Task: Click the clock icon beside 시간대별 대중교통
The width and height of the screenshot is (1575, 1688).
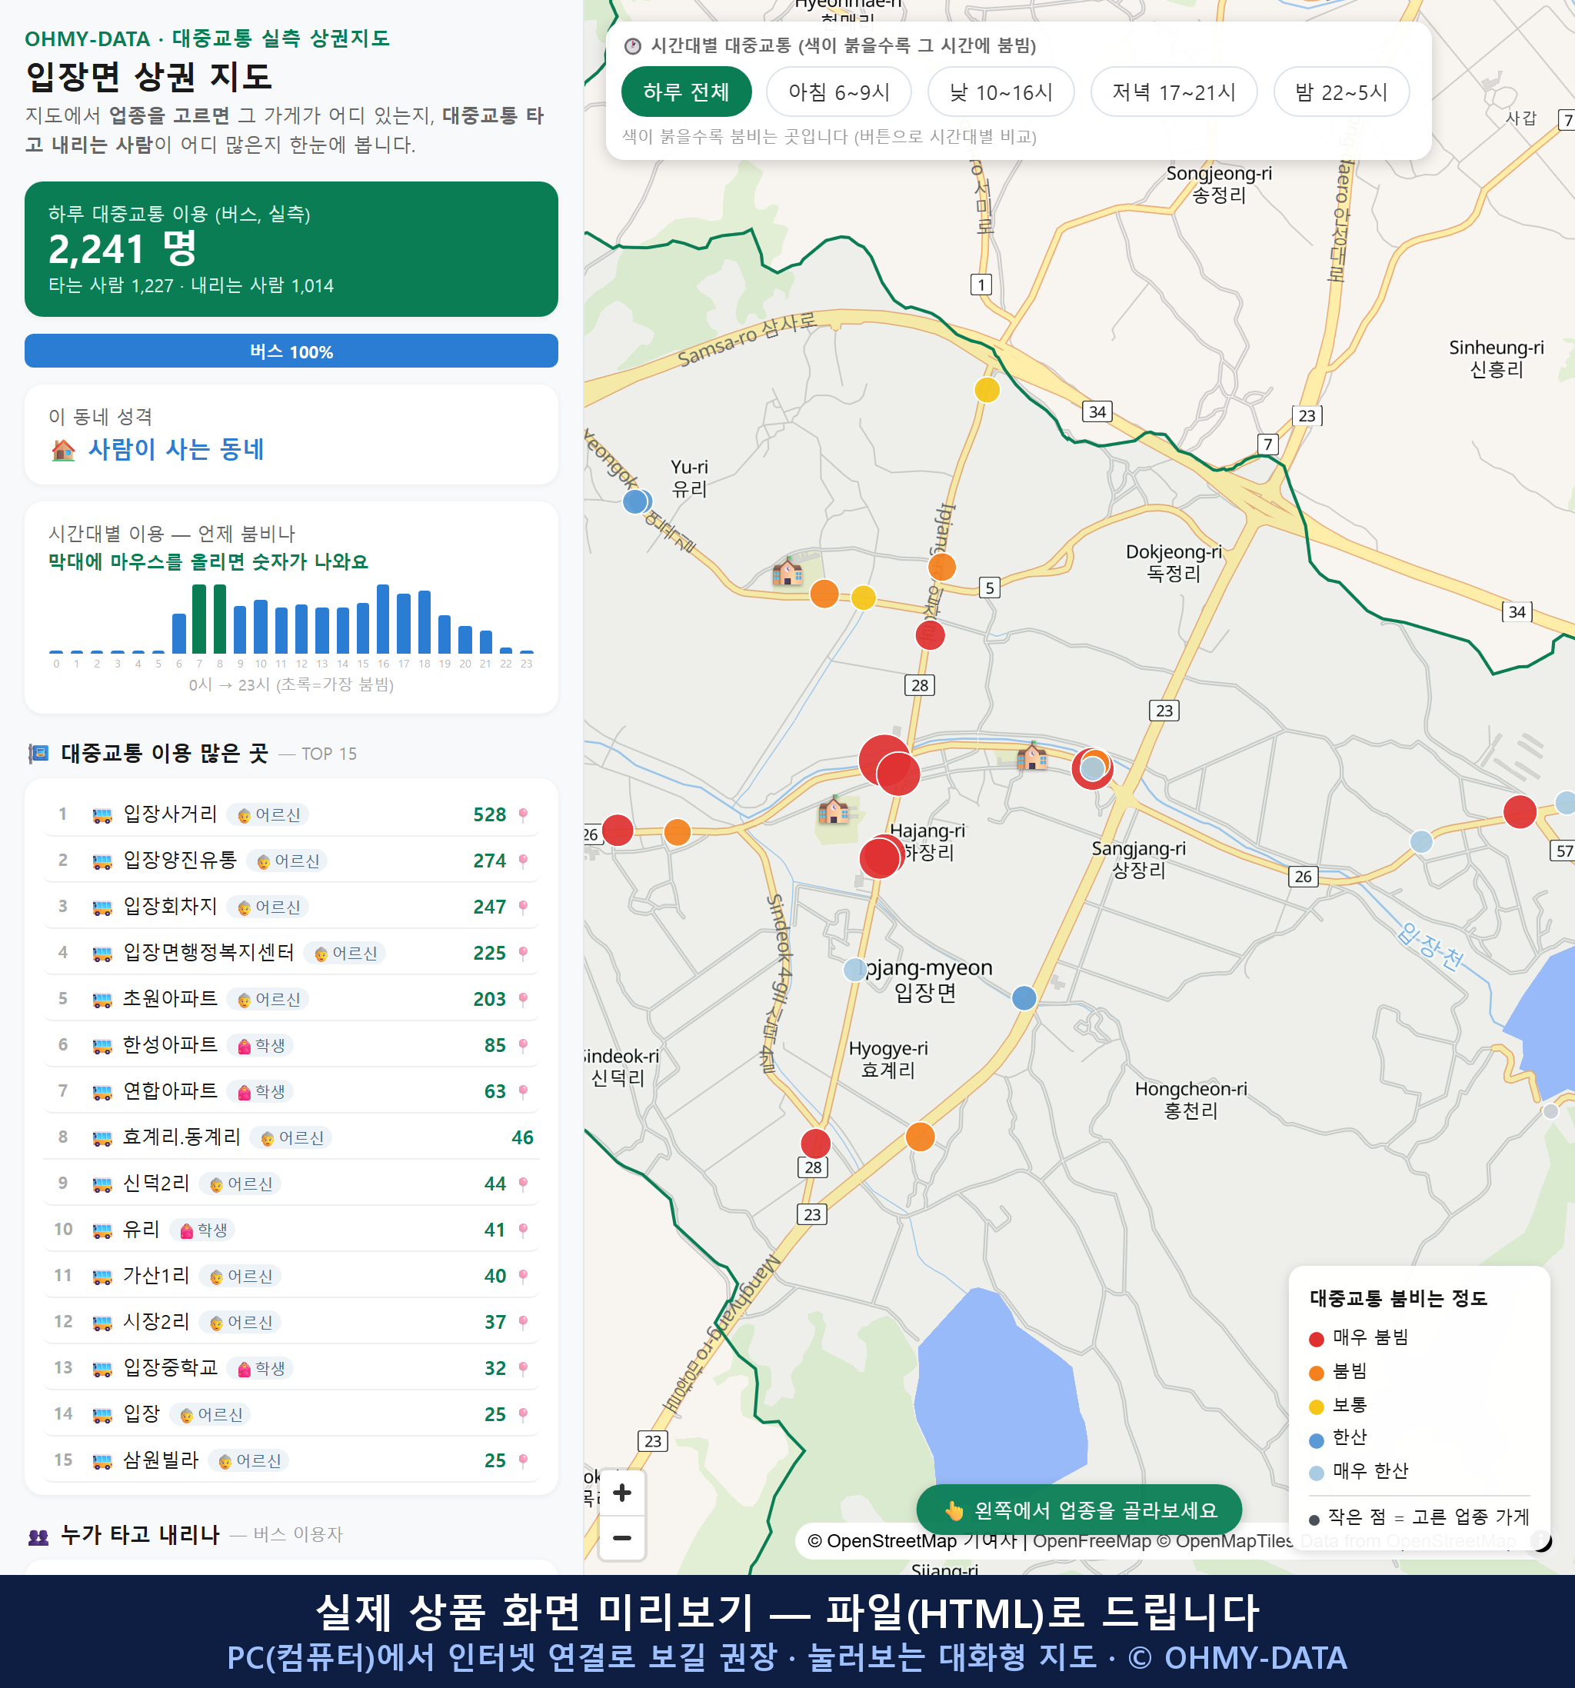Action: pos(633,46)
